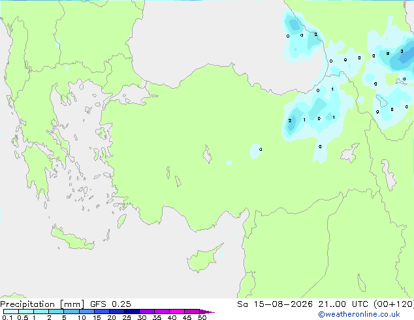
Task: Click the '0.1' legend scale value
Action: 7,317
